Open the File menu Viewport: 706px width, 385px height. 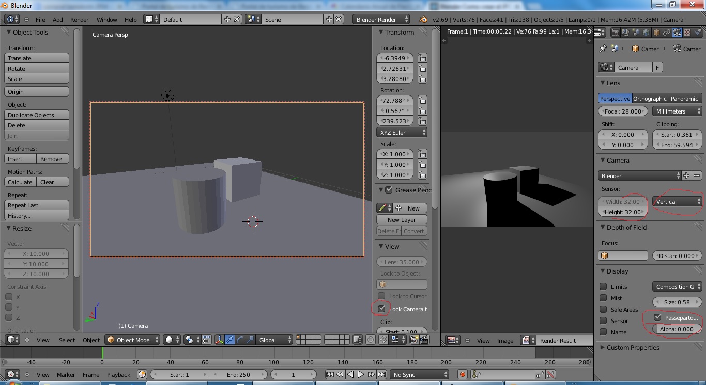(40, 19)
